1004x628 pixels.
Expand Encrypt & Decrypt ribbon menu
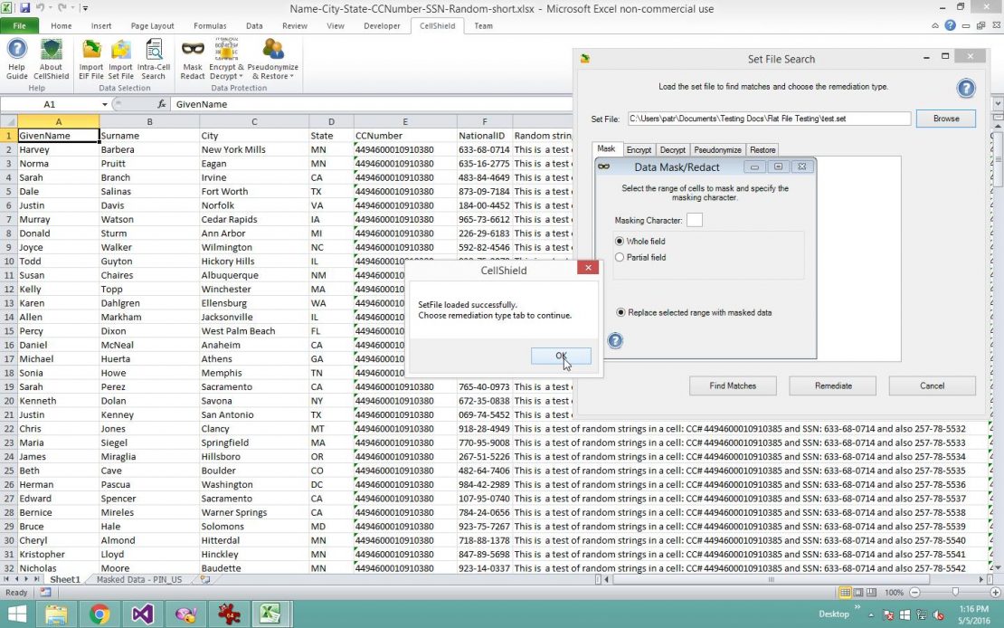click(x=226, y=59)
